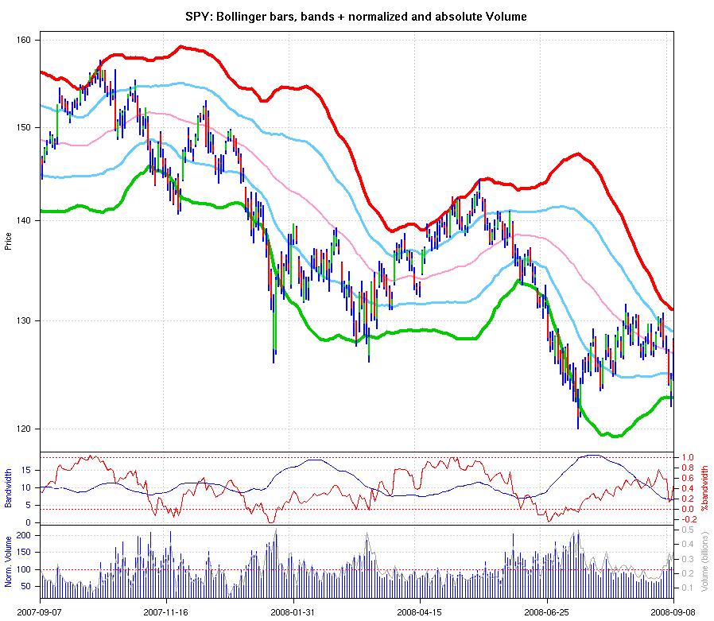The image size is (714, 621).
Task: Click the red '%bandwidth' axis label
Action: 704,489
